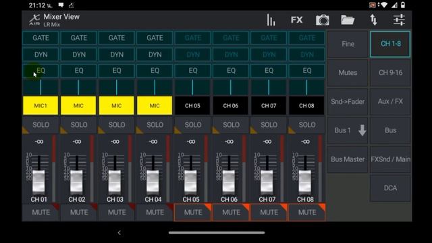
Task: Unmute channel CH 08
Action: coord(307,213)
